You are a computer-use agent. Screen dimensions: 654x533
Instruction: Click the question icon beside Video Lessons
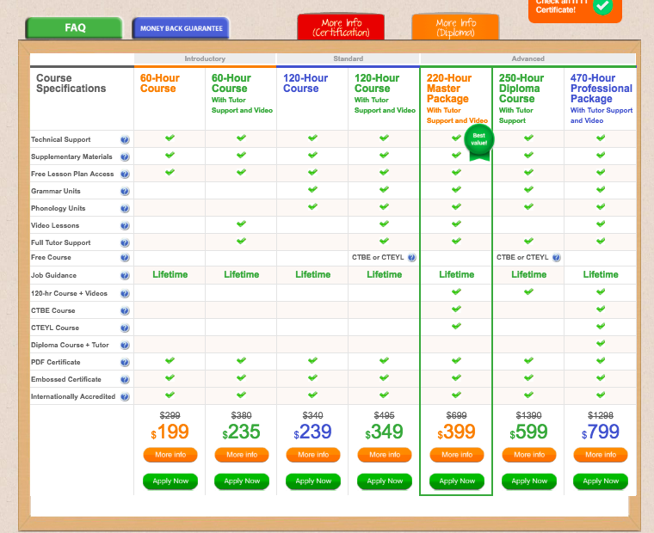125,226
